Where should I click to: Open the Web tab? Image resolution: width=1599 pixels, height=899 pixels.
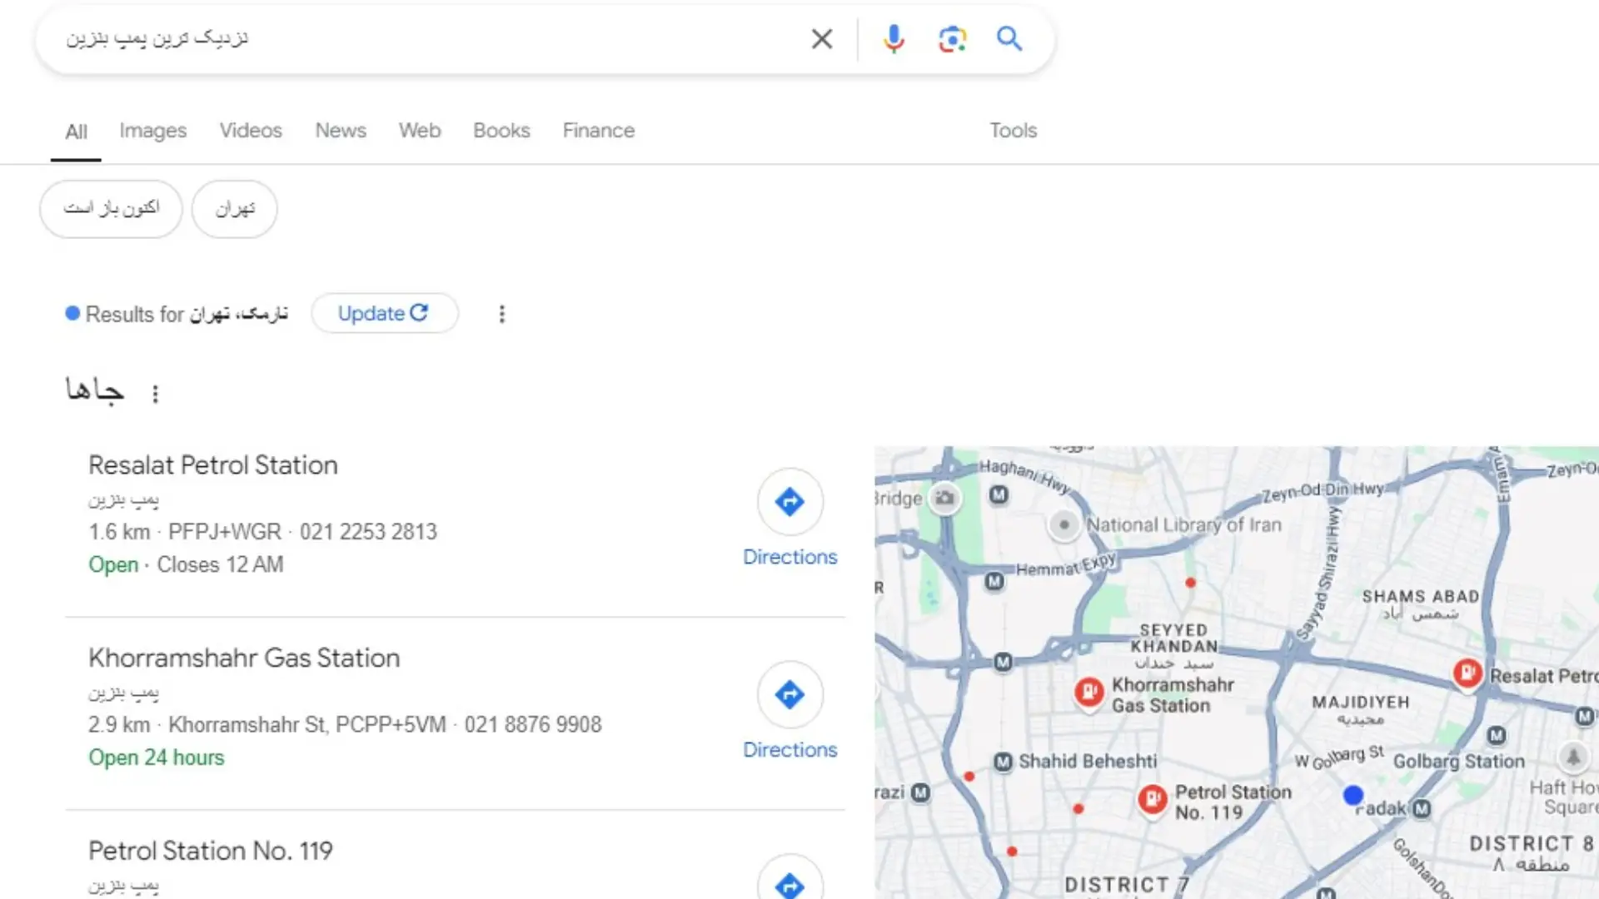pyautogui.click(x=420, y=131)
